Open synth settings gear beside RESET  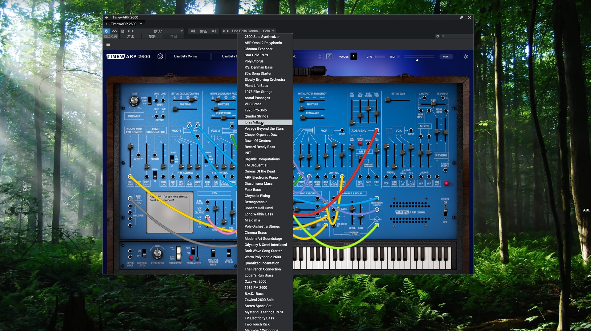[465, 56]
